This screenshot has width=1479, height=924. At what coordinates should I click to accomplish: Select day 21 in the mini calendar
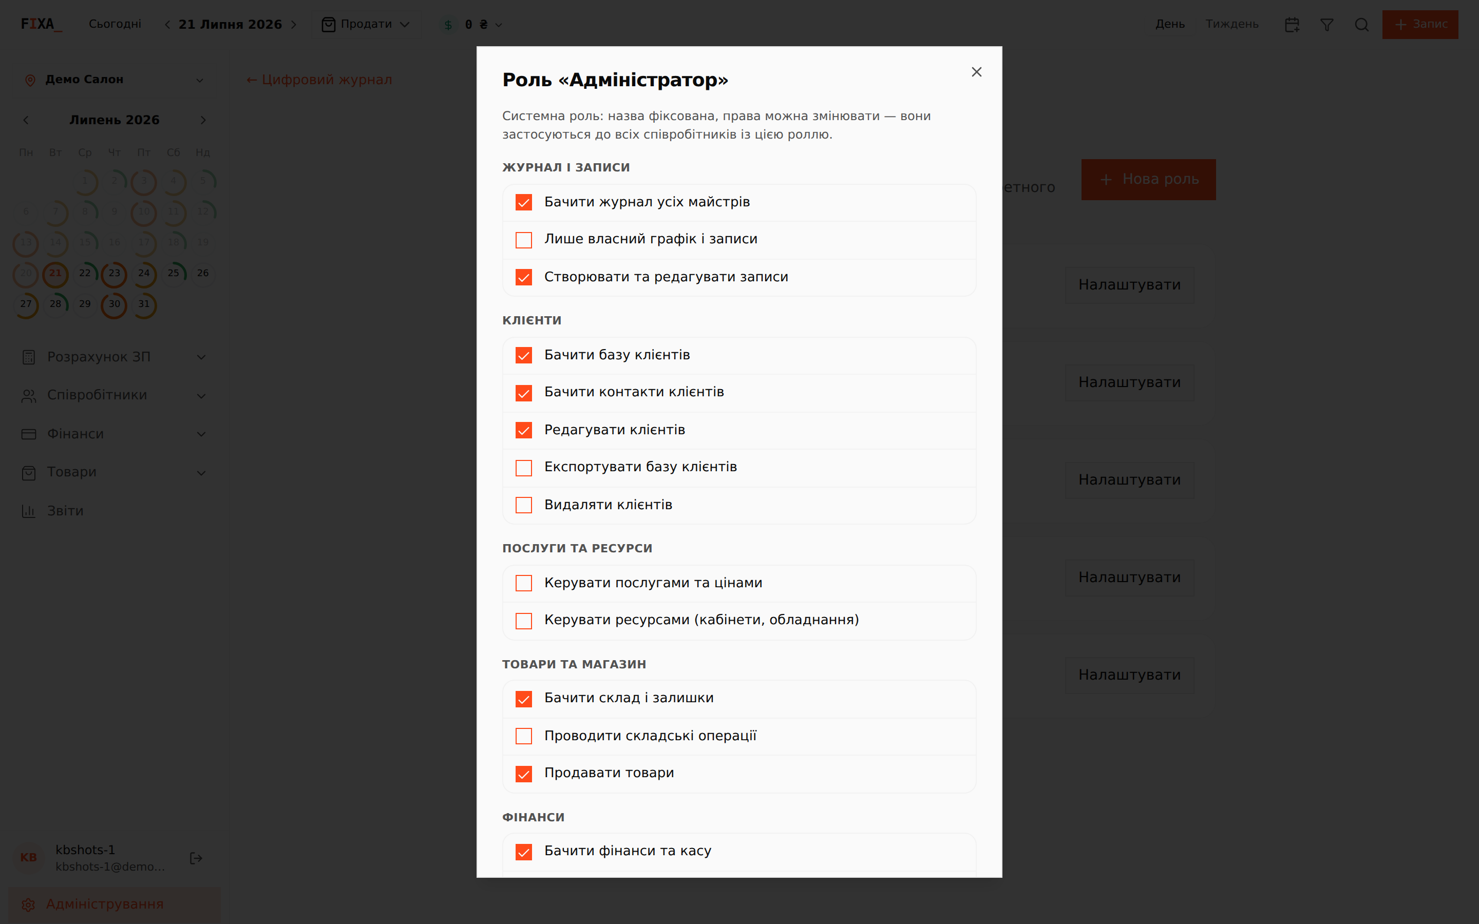click(x=55, y=274)
